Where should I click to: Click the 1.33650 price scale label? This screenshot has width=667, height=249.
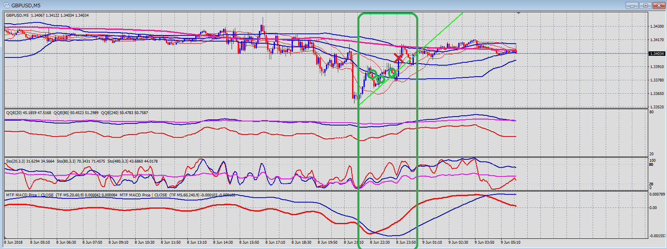657,94
